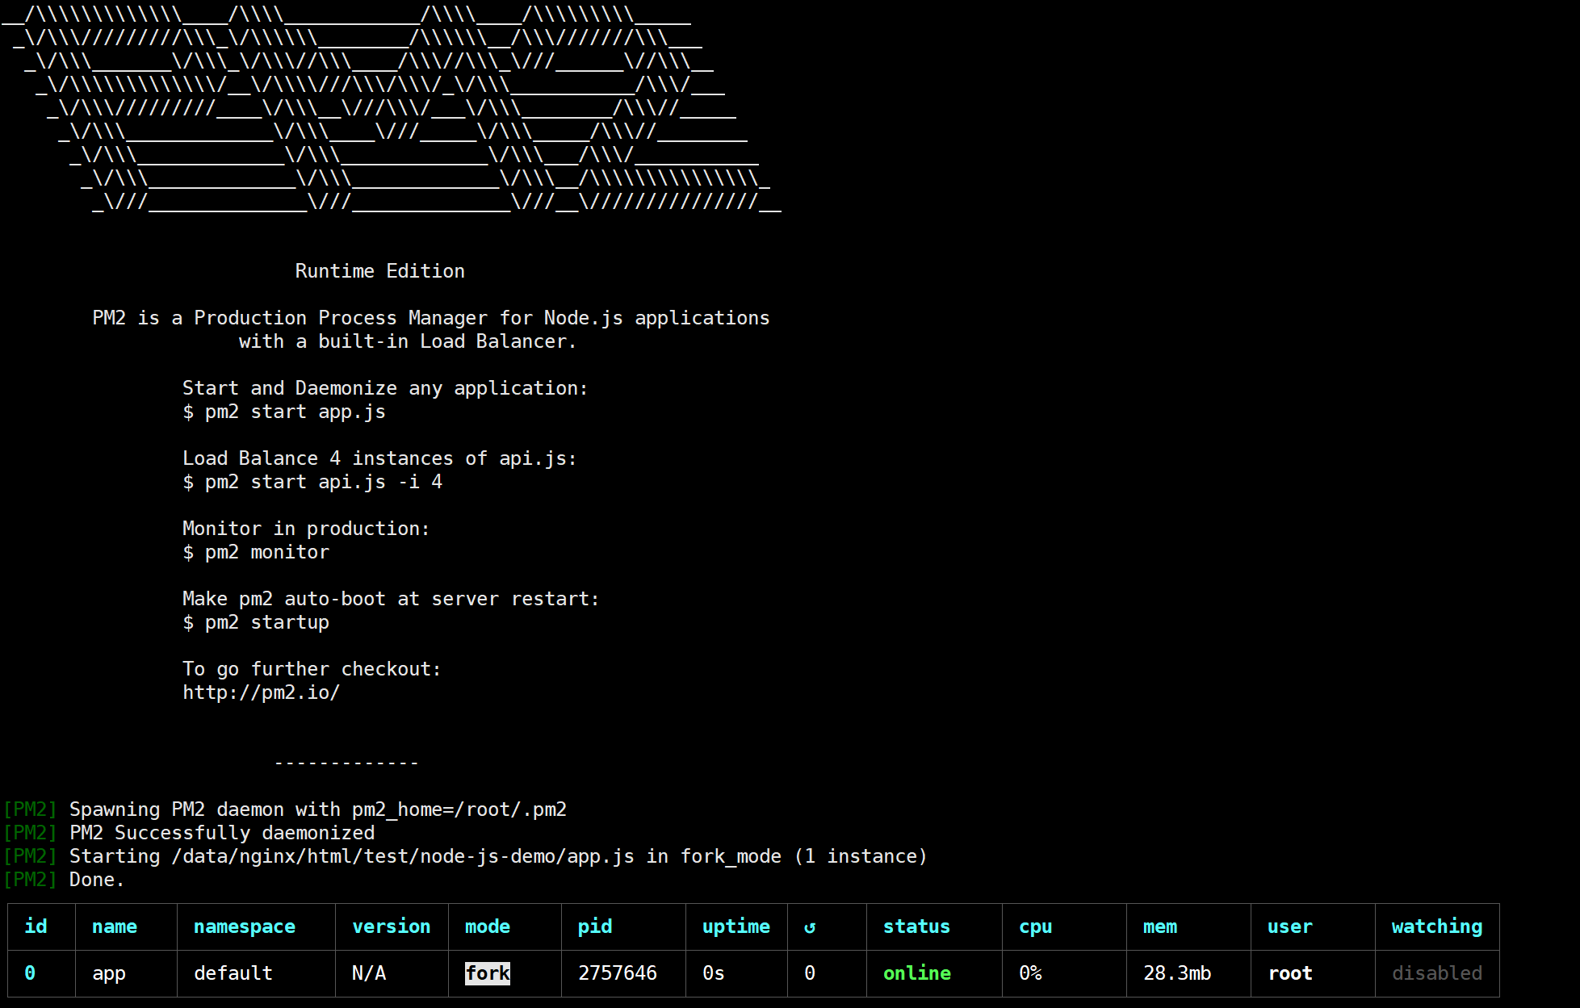Click the highlighted 'fork' mode cell

(488, 973)
